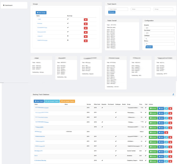Click the Update button in Configuration

[149, 47]
